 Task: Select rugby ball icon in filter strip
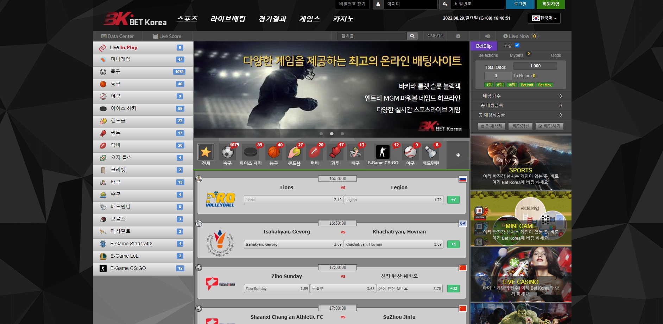click(x=314, y=152)
